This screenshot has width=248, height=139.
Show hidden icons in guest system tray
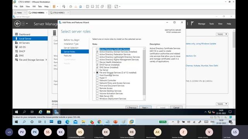[205, 112]
